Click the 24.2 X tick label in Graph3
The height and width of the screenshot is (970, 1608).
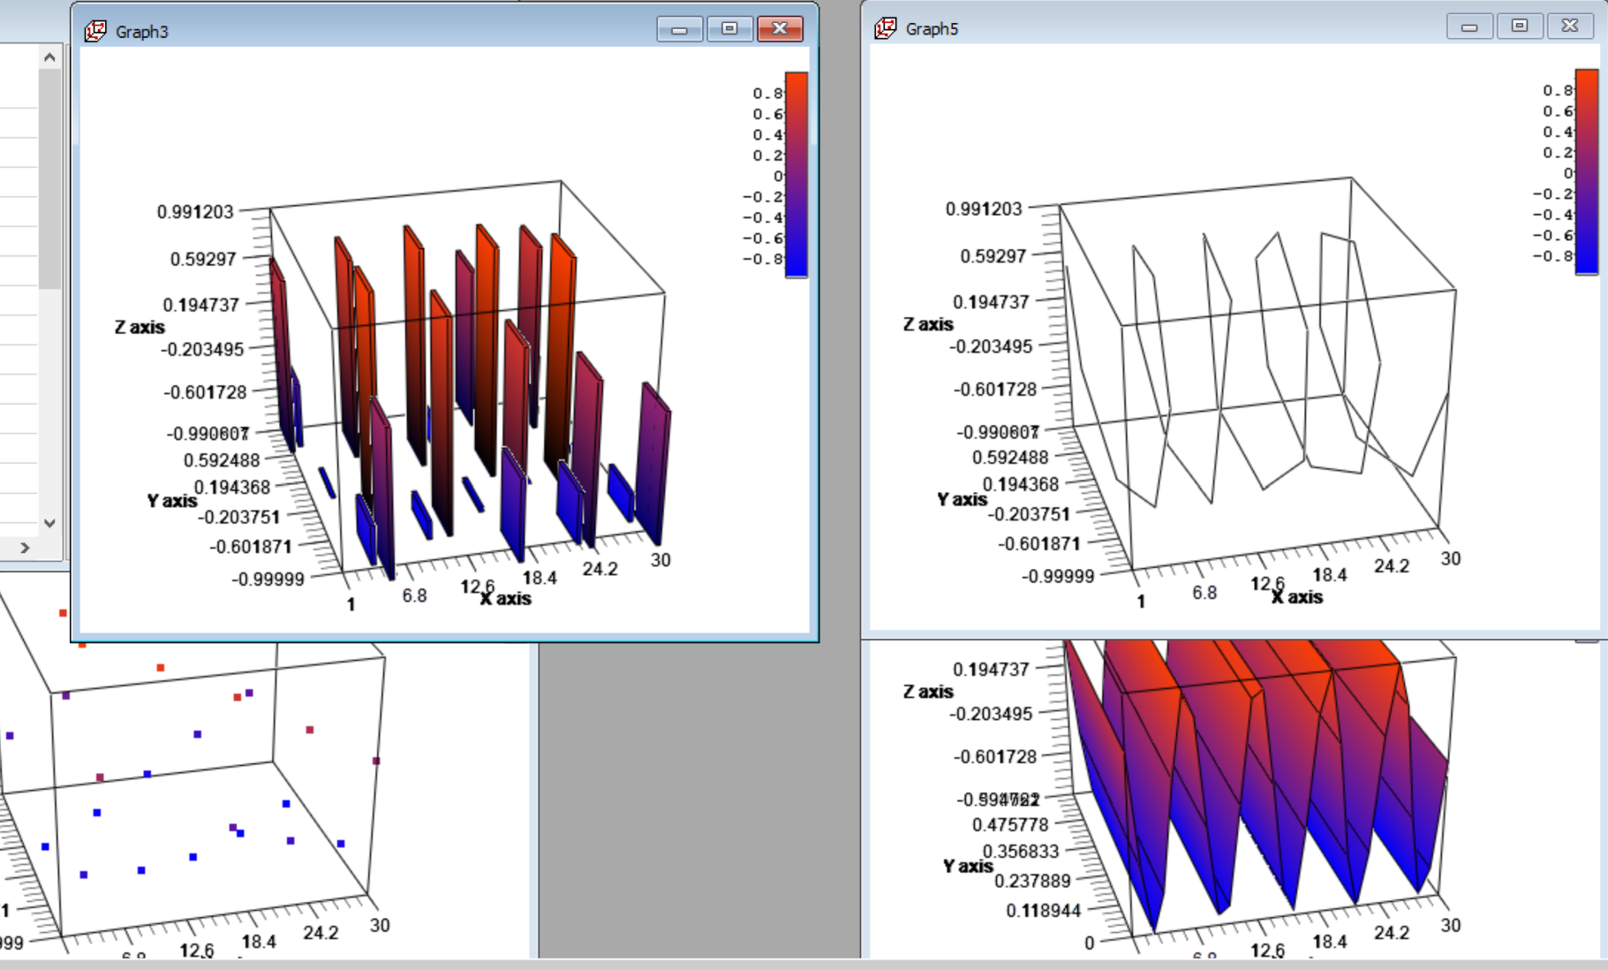(x=600, y=569)
